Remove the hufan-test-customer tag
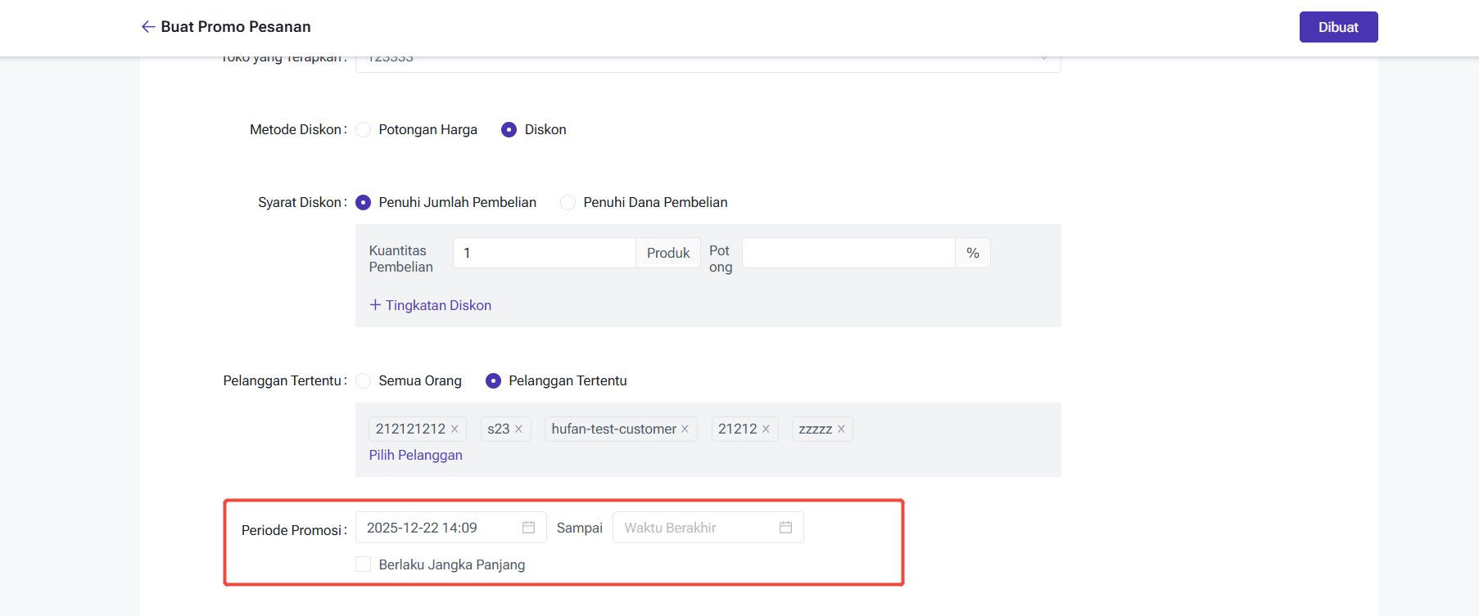The width and height of the screenshot is (1479, 616). [685, 429]
